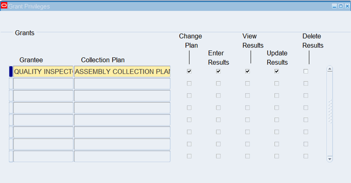Click scrollbar up arrow in Grants list

click(x=330, y=69)
